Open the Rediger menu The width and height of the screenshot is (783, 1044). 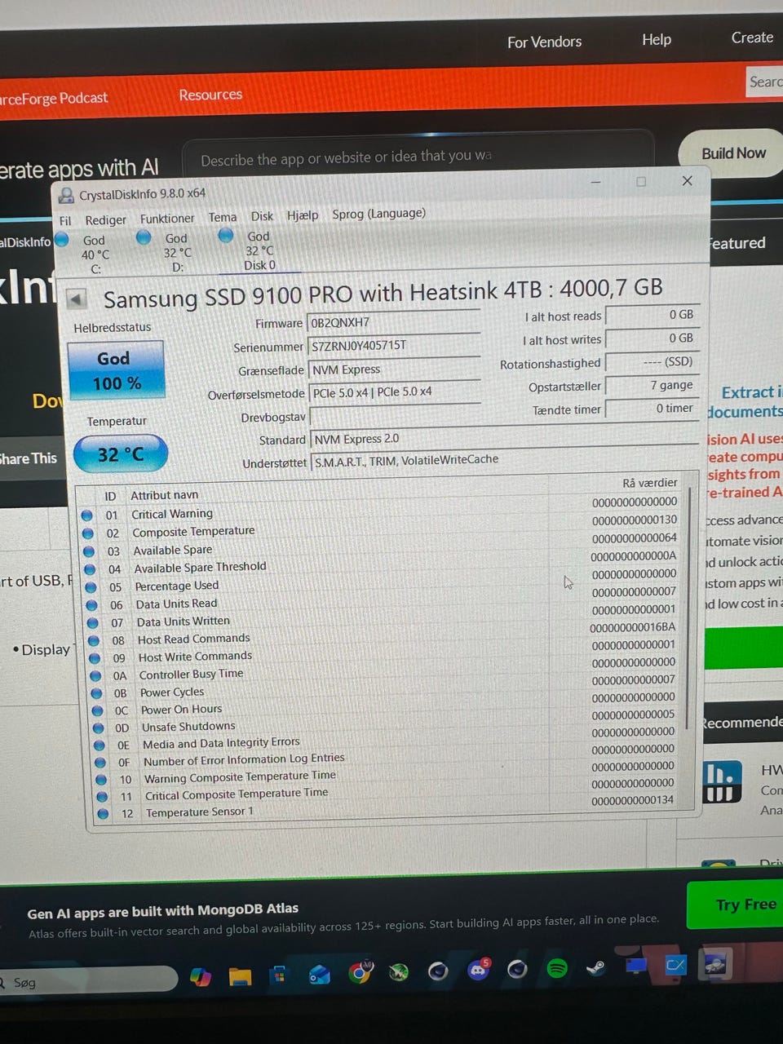(x=106, y=219)
